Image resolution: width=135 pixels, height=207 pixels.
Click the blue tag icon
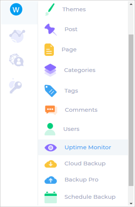point(50,91)
